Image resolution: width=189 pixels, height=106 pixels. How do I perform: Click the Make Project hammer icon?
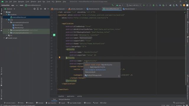point(113,5)
